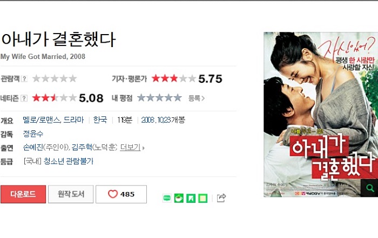Click the green bookmark share icon

191,198
